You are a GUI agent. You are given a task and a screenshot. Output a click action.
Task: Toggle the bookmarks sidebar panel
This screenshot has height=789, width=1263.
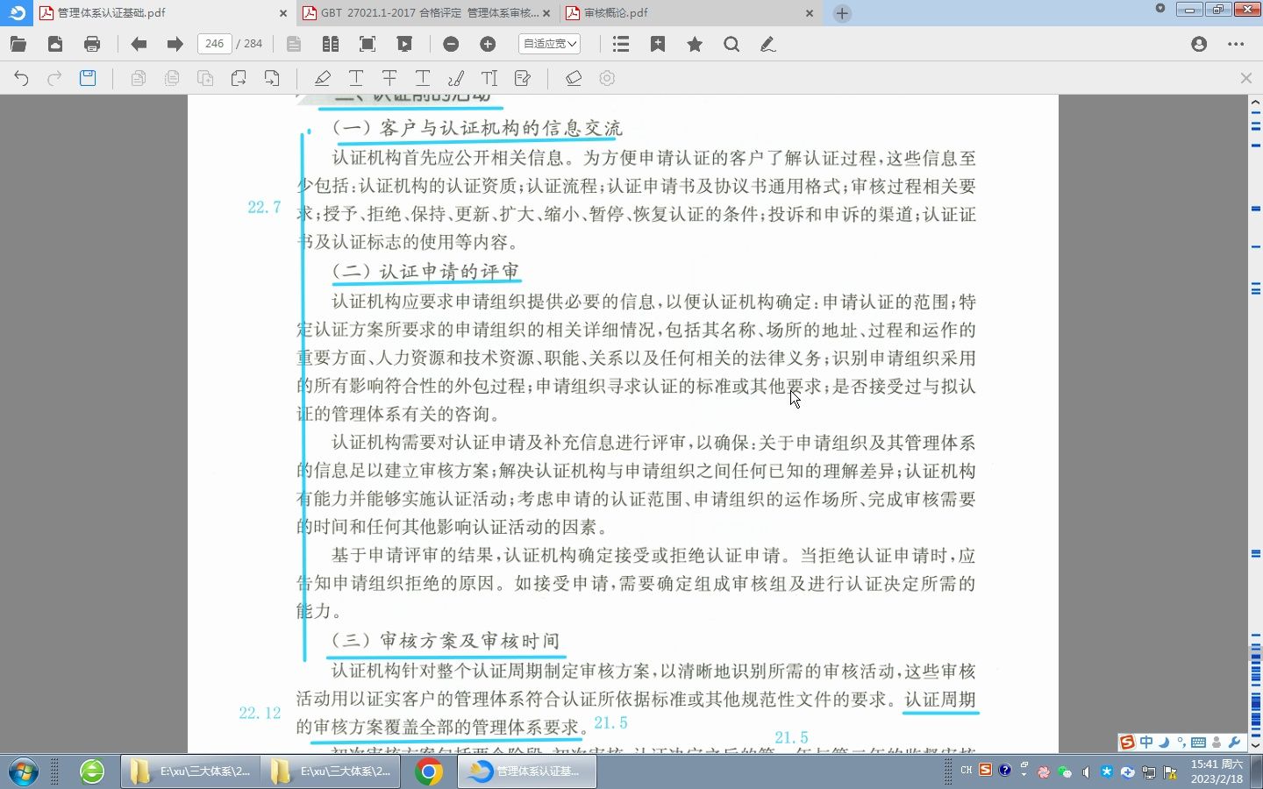pos(620,44)
